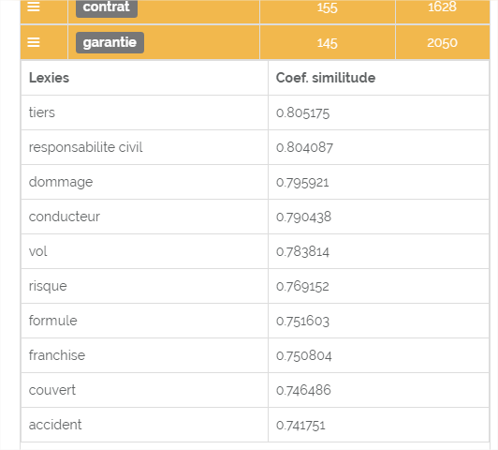The image size is (498, 450).
Task: Sort by the Lexies column header
Action: (49, 78)
